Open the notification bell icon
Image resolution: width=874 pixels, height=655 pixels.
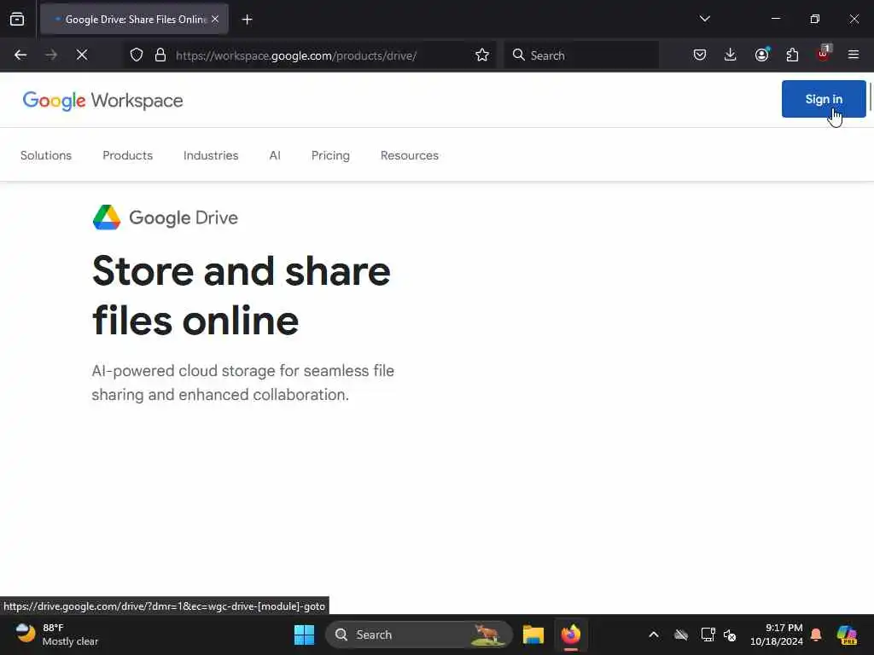point(816,635)
